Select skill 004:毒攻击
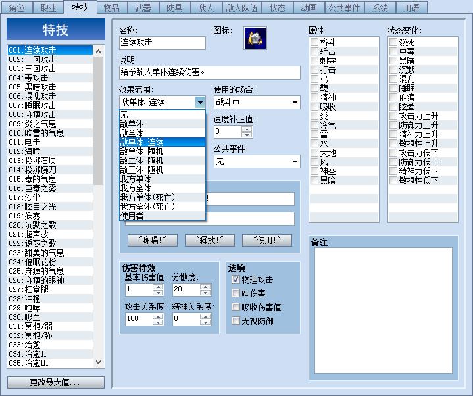Viewport: 473px width, 396px height. [51, 78]
